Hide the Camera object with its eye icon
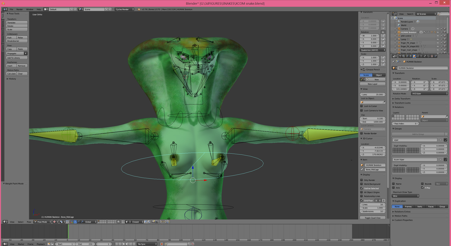Viewport: 451px width, 246px height. click(437, 29)
